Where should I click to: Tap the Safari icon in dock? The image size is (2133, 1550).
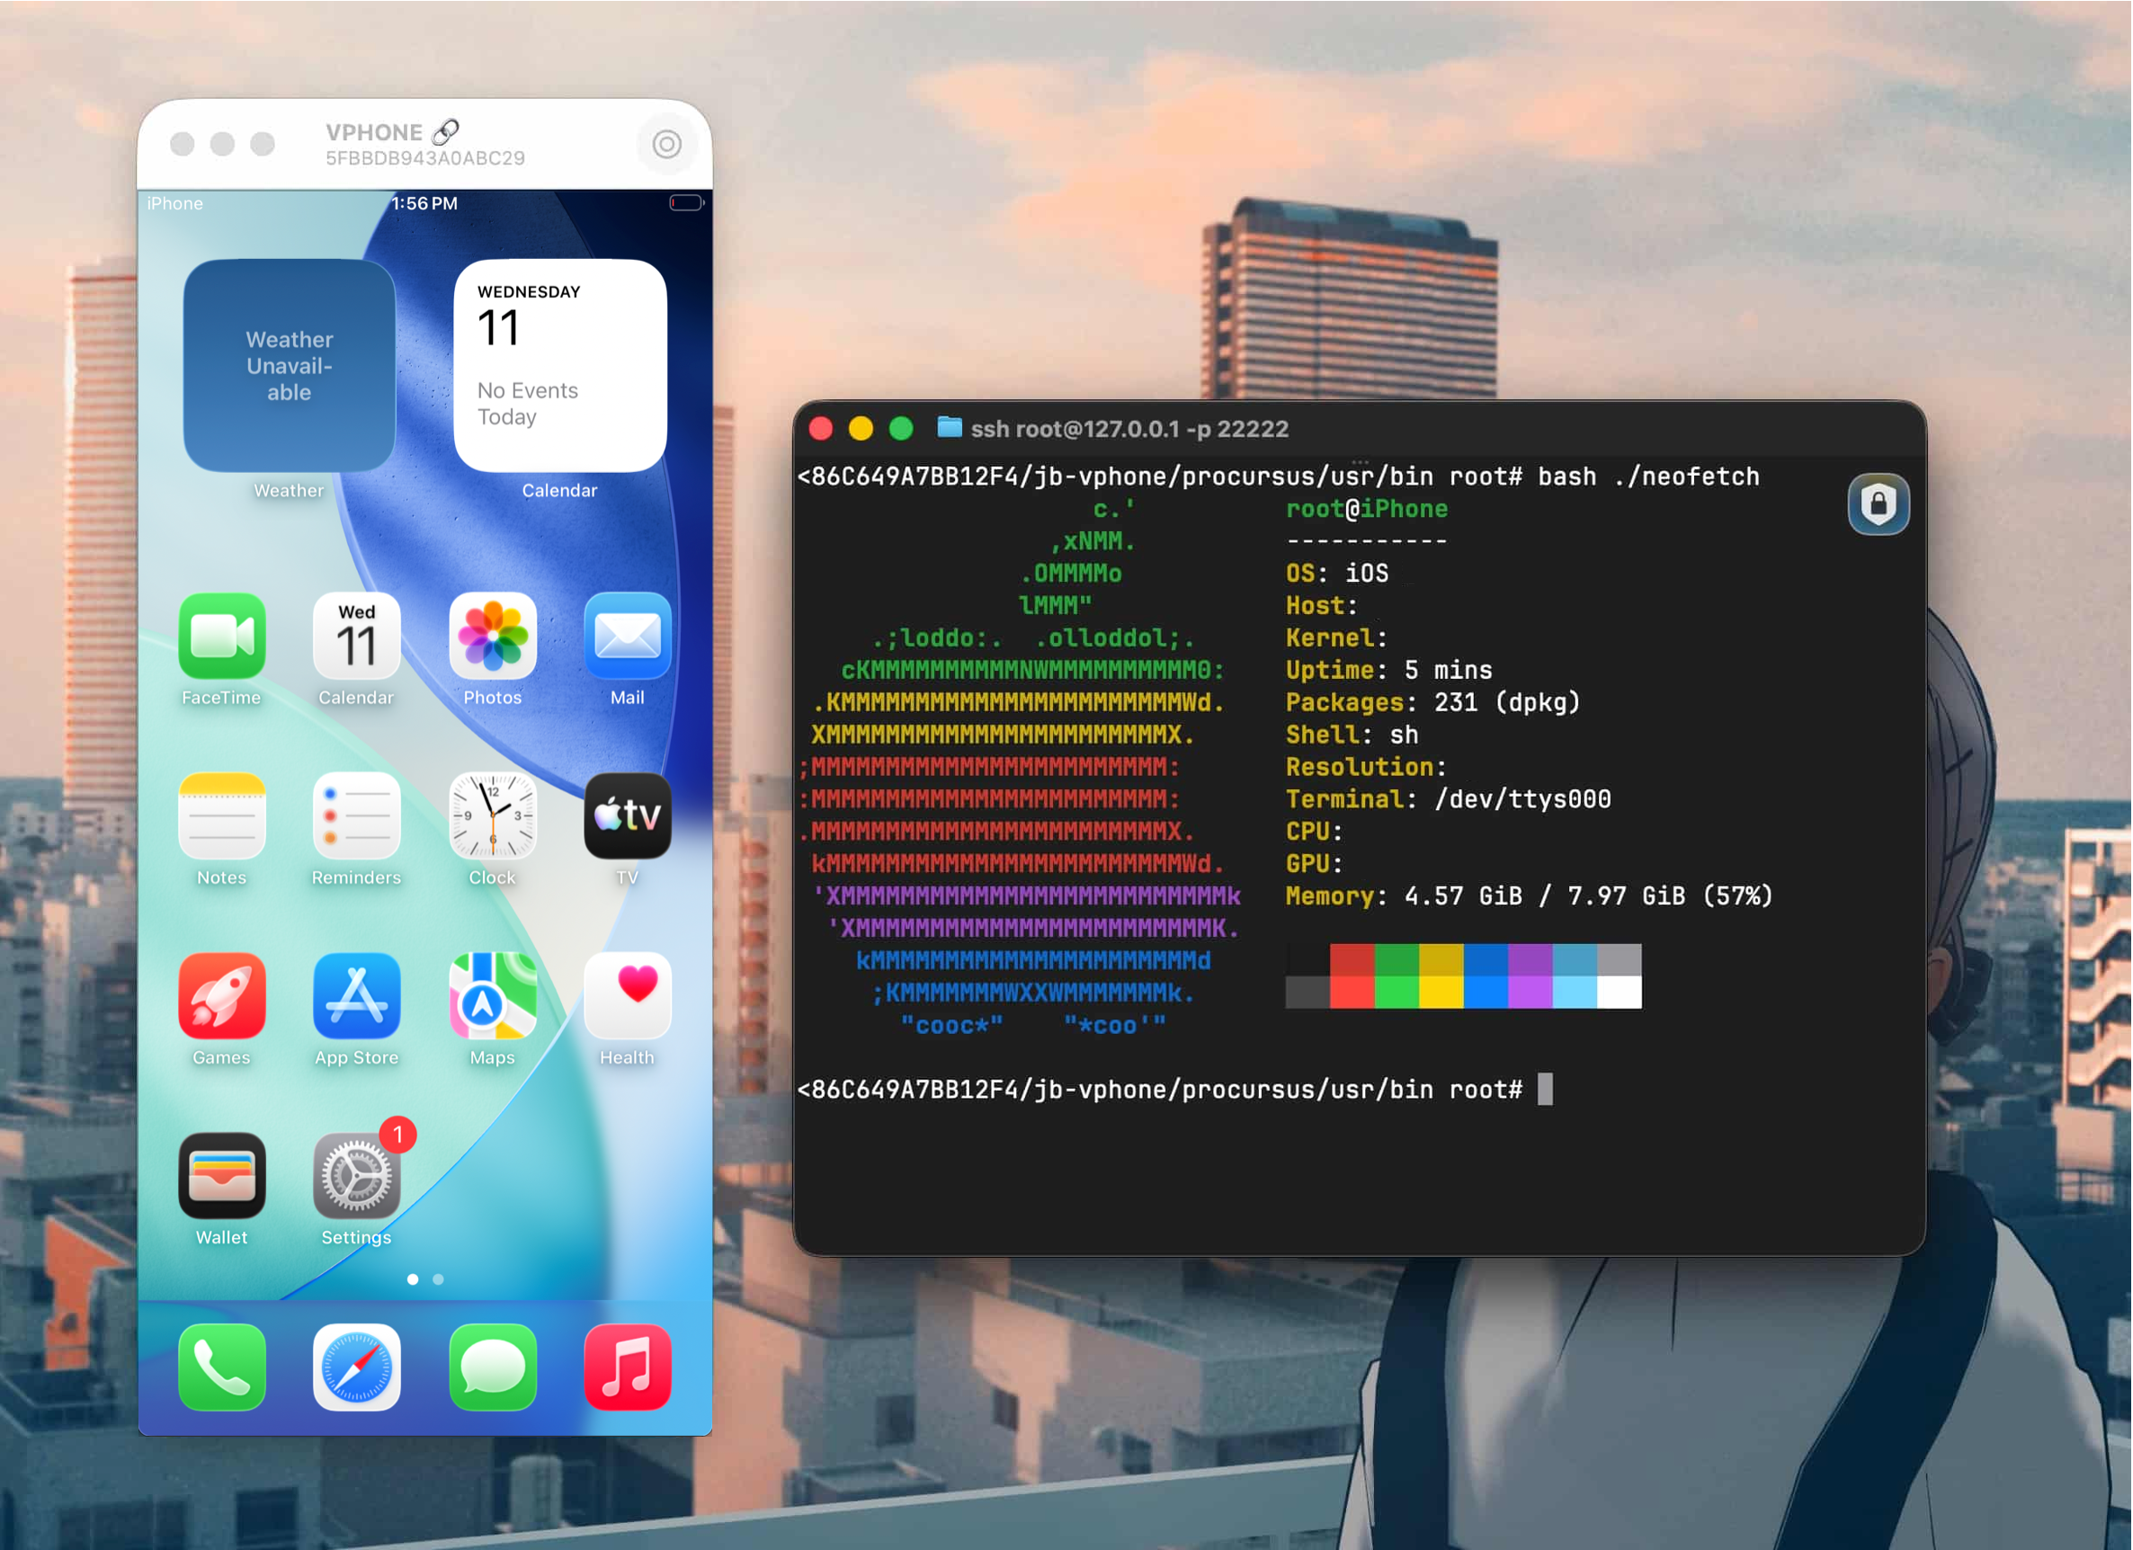pyautogui.click(x=356, y=1367)
